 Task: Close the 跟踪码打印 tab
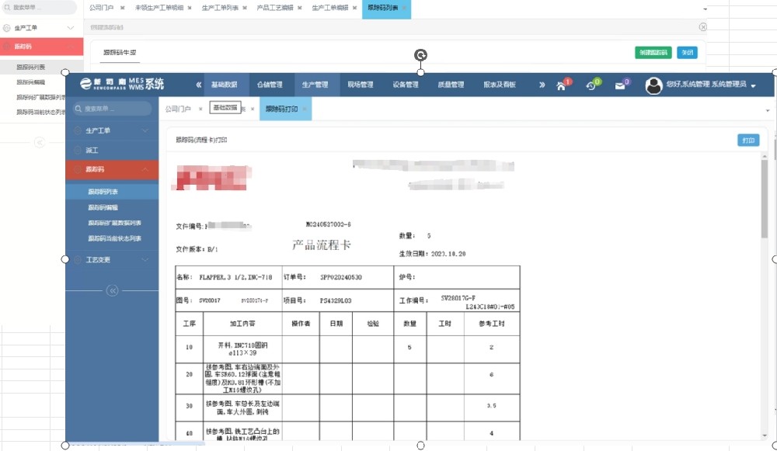[305, 109]
